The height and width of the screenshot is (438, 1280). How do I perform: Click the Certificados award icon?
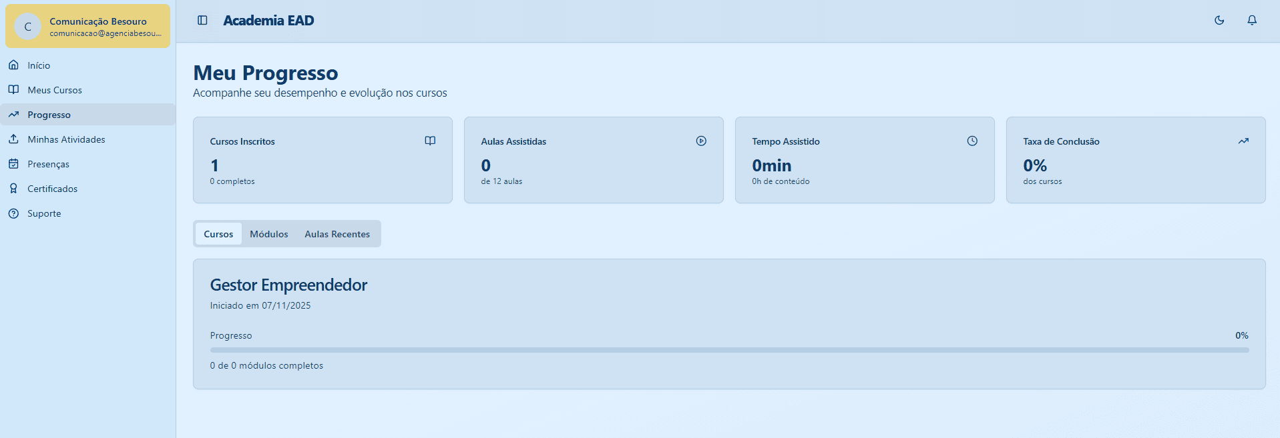pos(13,189)
